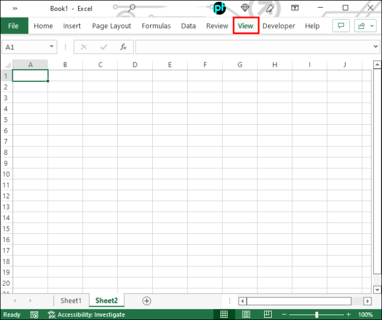Select the Sheet2 tab
382x320 pixels.
click(106, 301)
